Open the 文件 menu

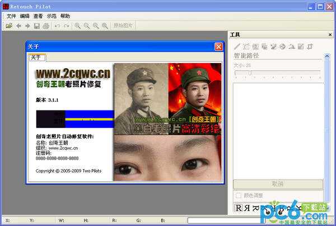(11, 16)
